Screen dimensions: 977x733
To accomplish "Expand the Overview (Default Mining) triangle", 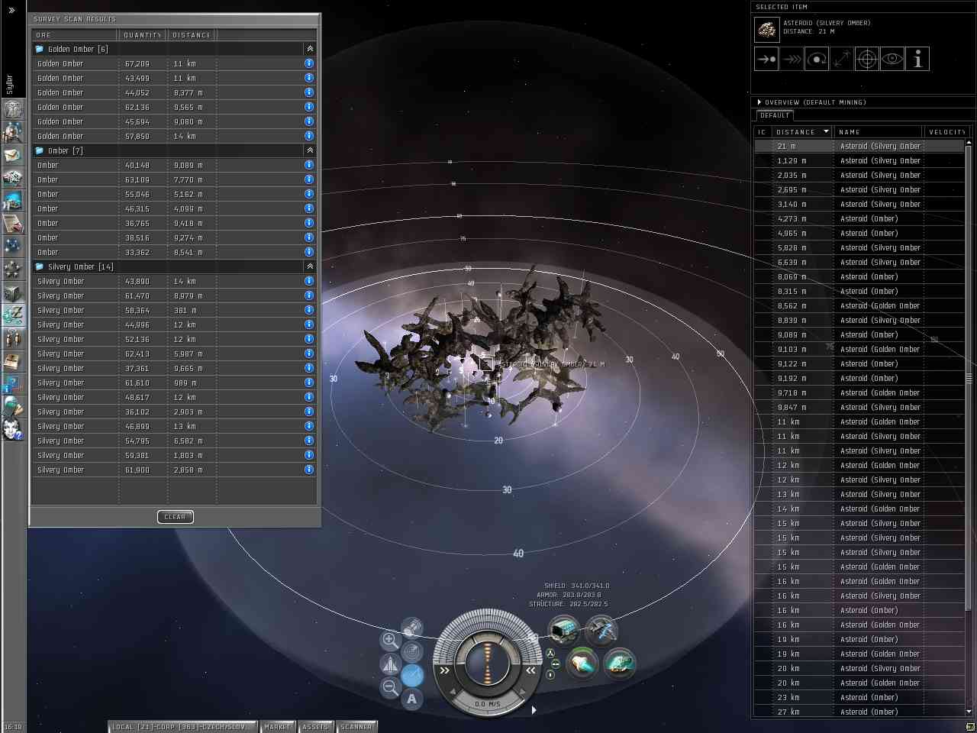I will 759,102.
